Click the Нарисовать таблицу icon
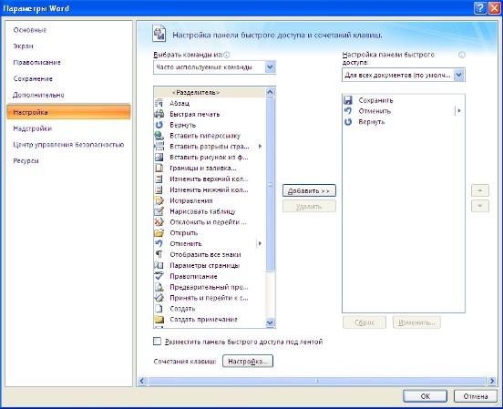503x409 pixels. click(159, 211)
